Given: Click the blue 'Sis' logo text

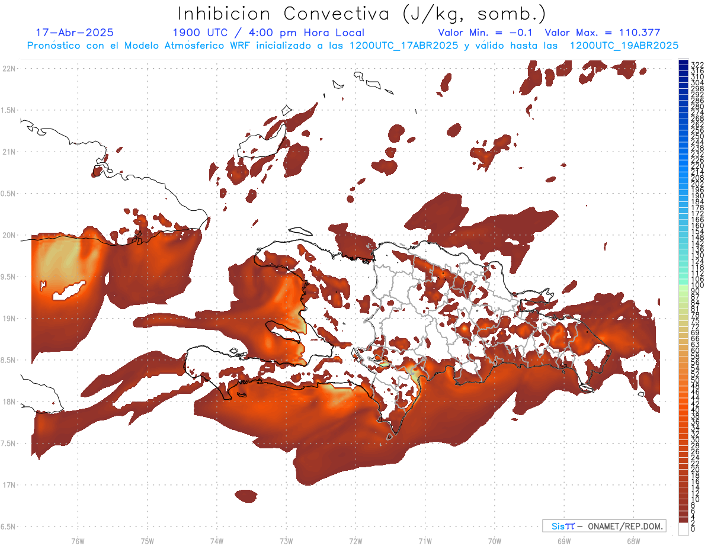Looking at the screenshot, I should (559, 526).
